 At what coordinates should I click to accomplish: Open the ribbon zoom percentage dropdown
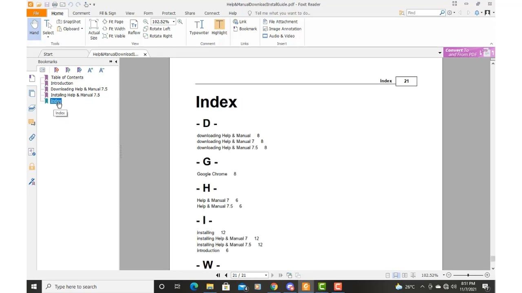click(173, 22)
